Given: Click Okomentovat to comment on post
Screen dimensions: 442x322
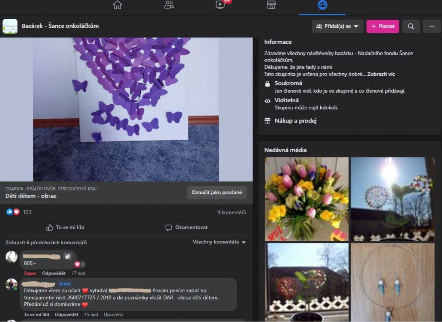Looking at the screenshot, I should [x=187, y=227].
